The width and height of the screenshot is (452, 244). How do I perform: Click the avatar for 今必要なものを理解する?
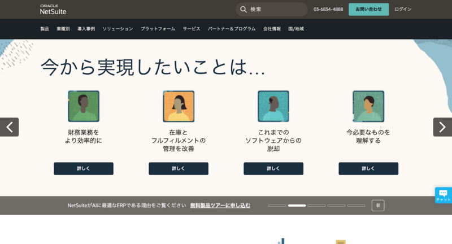(368, 106)
